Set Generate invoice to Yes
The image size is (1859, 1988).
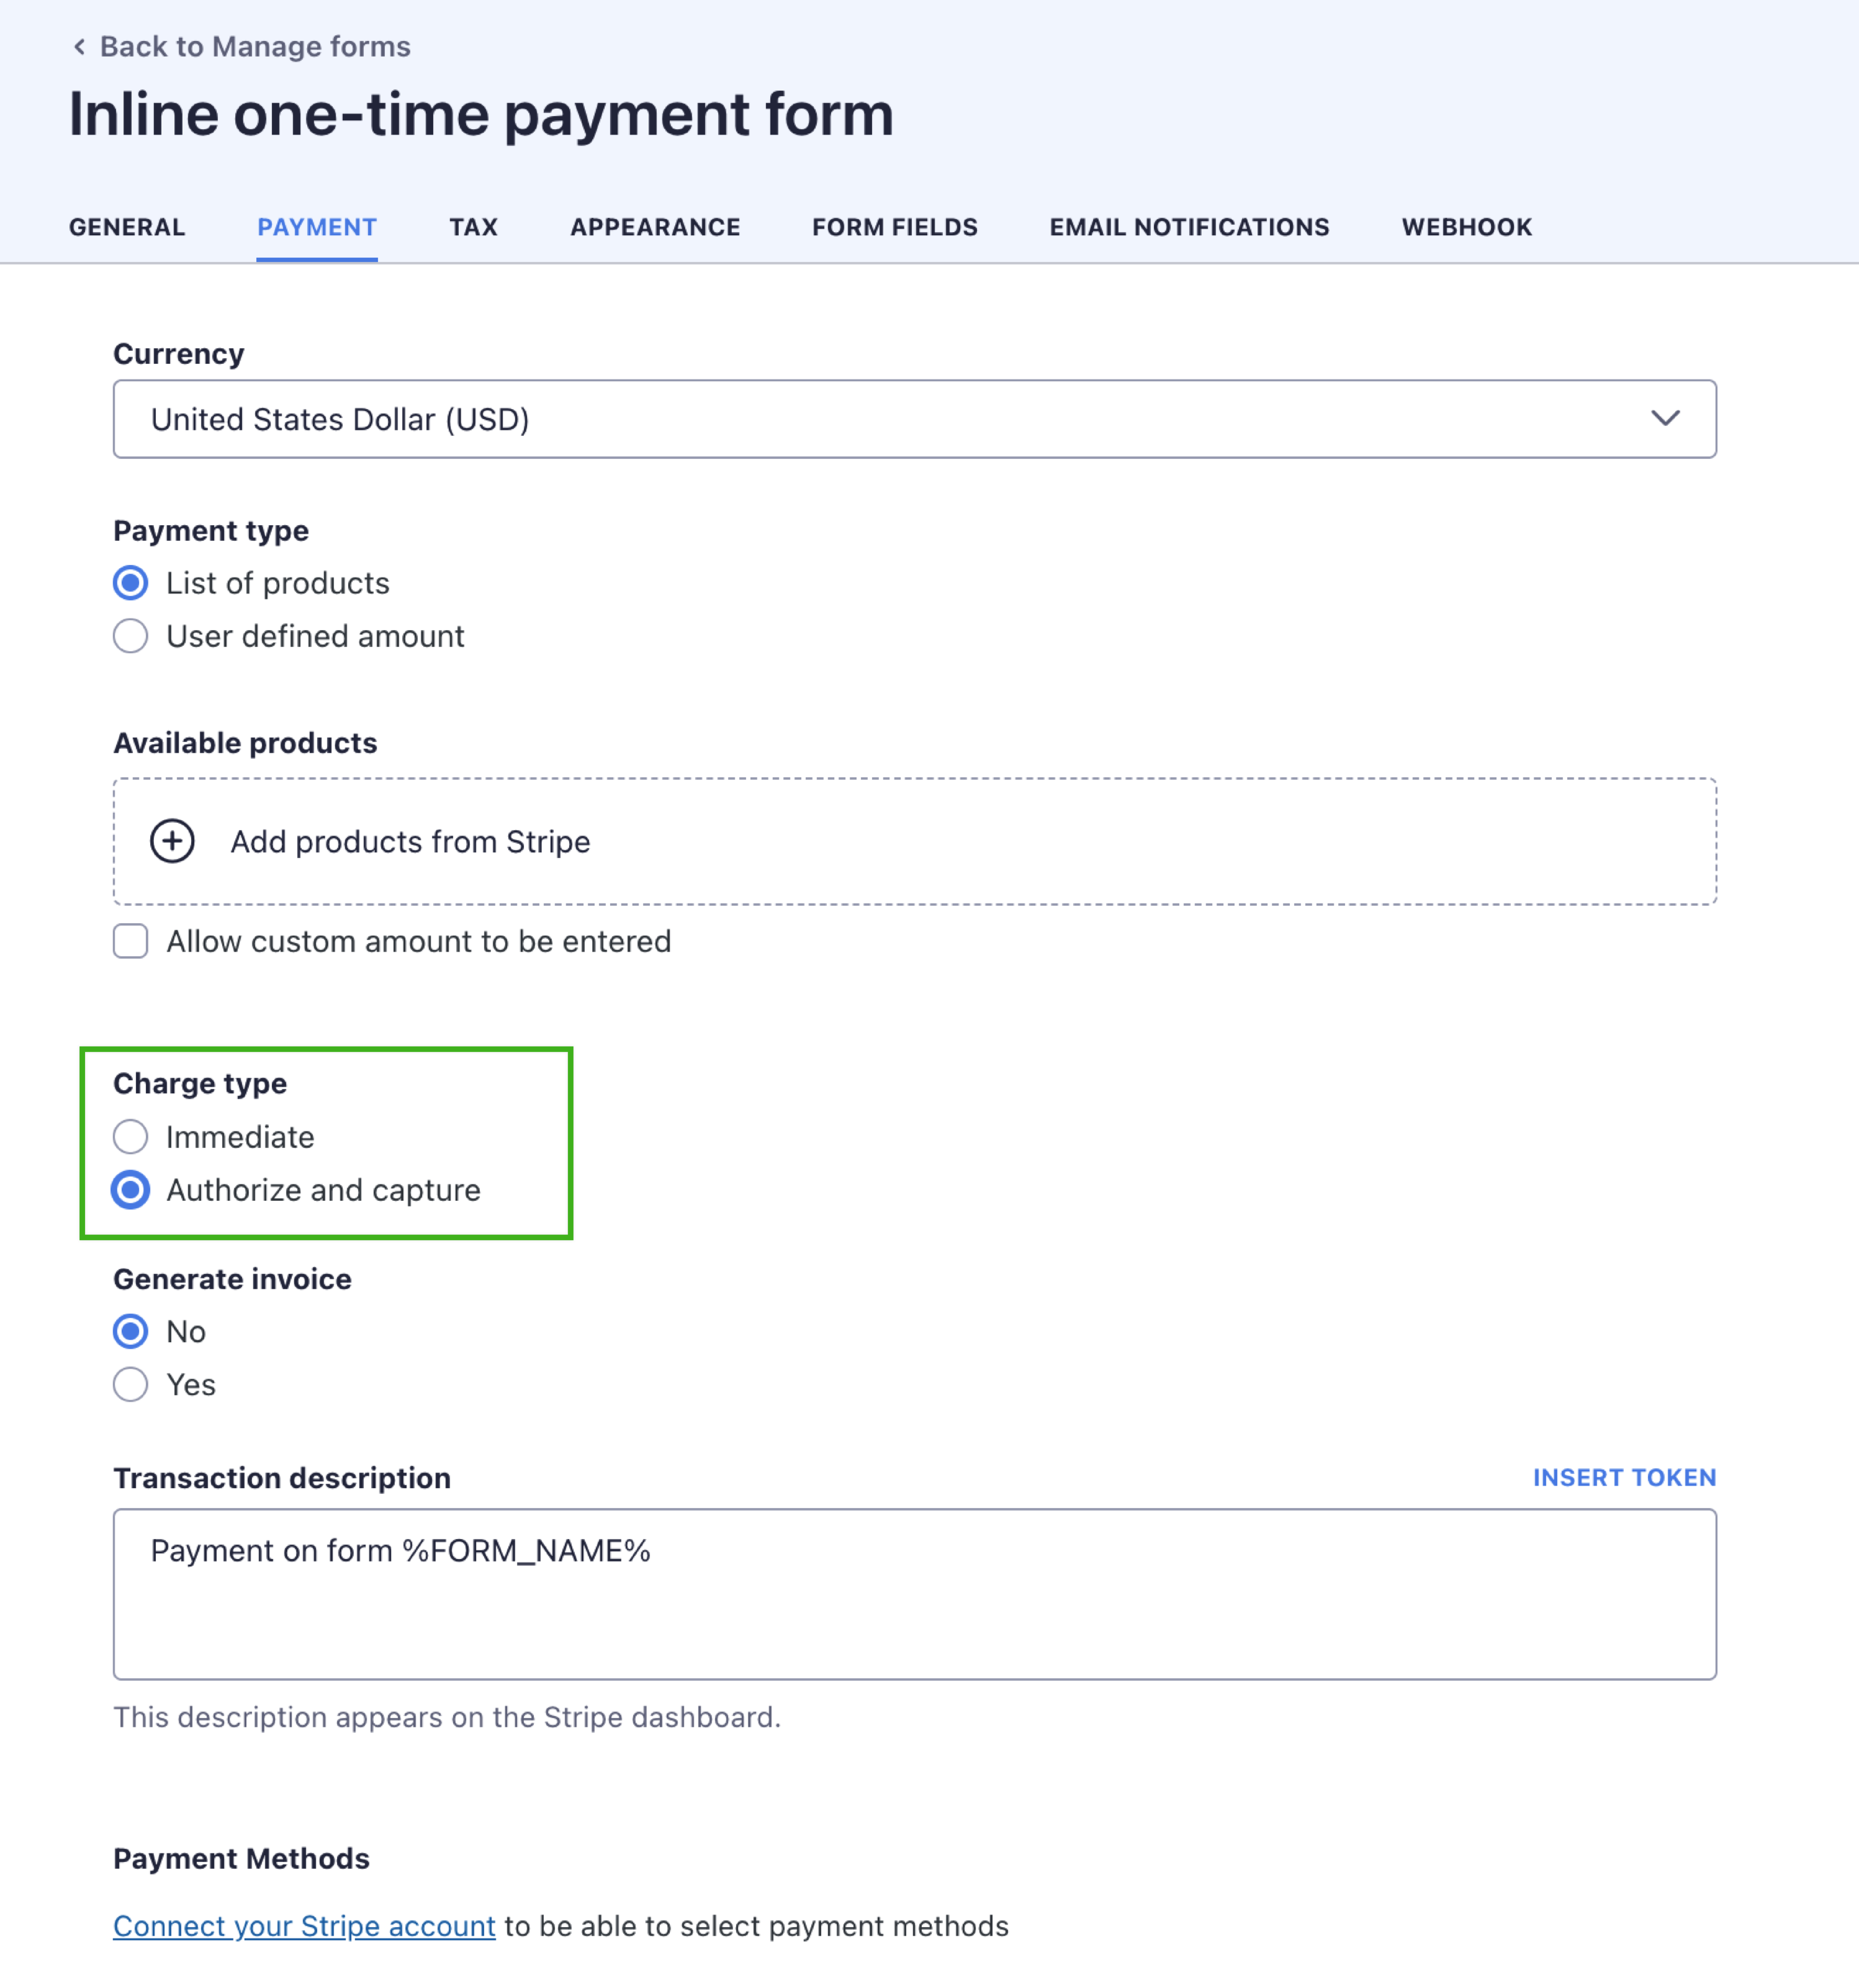click(x=130, y=1385)
